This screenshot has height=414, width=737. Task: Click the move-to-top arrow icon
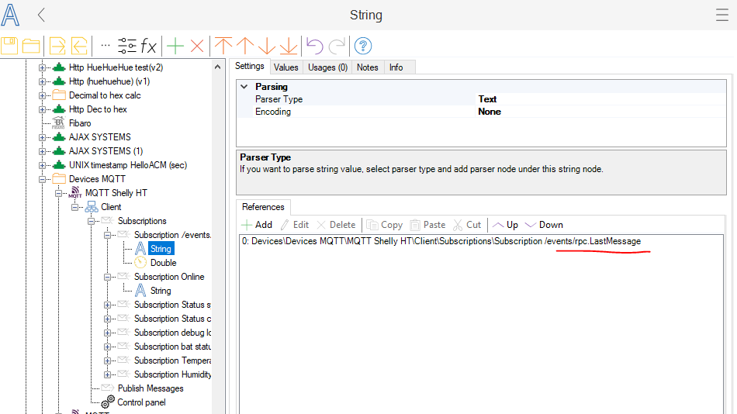click(x=223, y=46)
